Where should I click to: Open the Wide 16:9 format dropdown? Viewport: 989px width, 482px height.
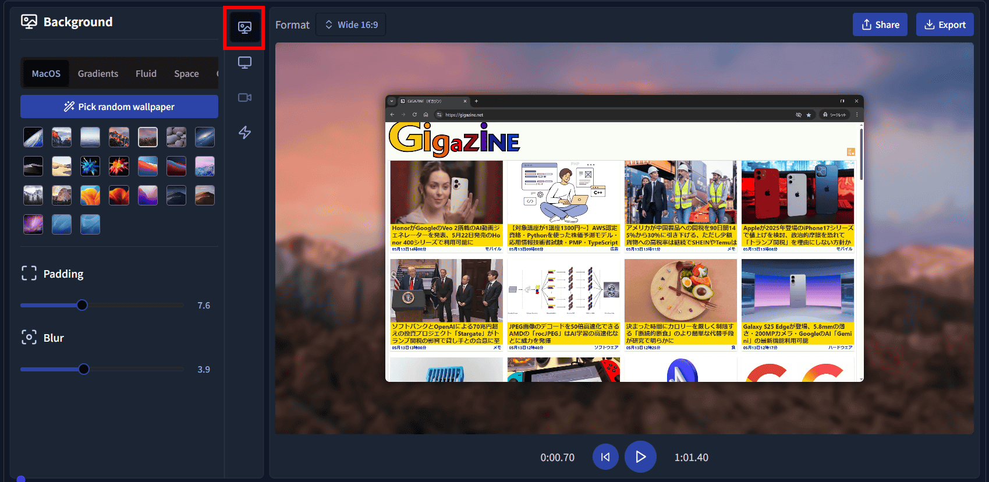point(351,24)
